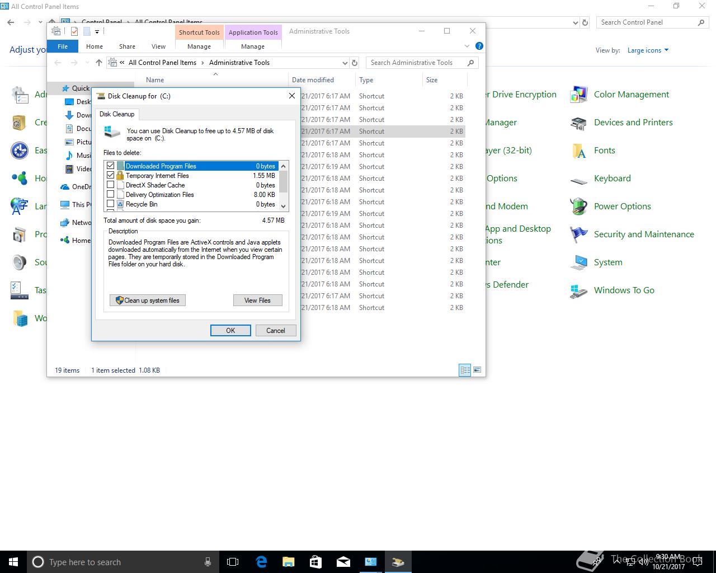Open the Home ribbon tab
716x573 pixels.
[x=95, y=46]
